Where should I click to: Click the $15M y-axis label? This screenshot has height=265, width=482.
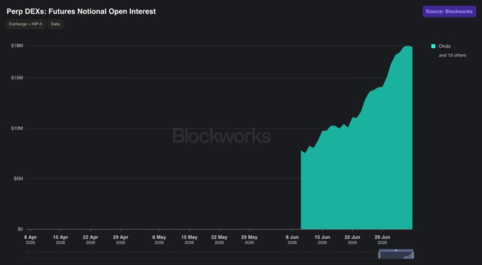(x=17, y=78)
